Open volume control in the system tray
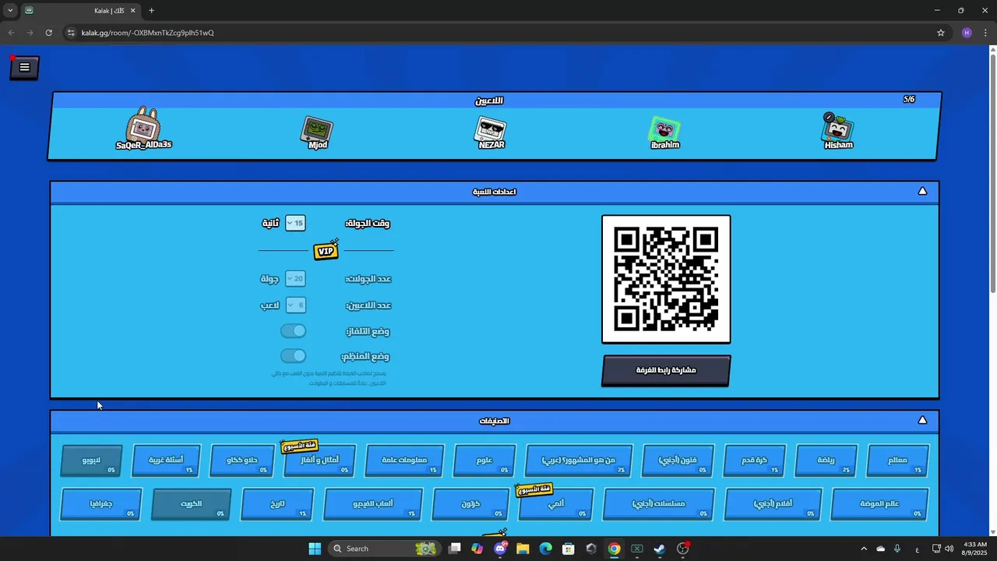Screen dimensions: 997x561 [x=949, y=549]
